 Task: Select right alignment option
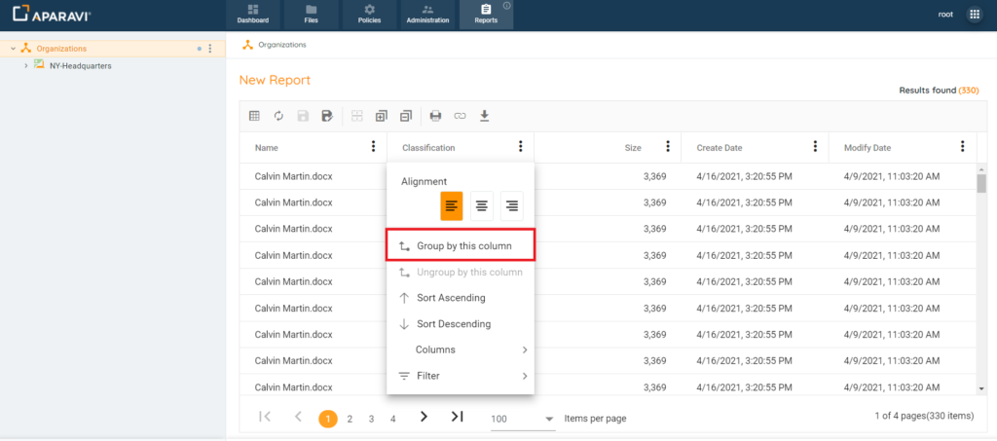(x=512, y=205)
